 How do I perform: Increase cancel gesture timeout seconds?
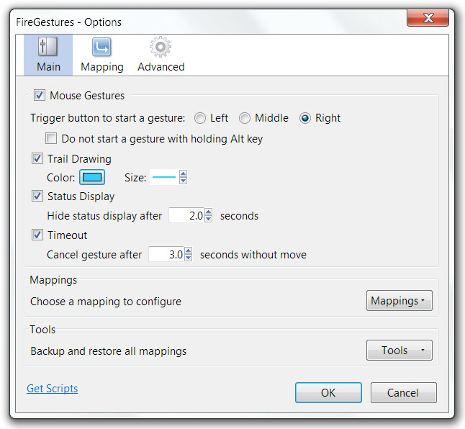189,250
